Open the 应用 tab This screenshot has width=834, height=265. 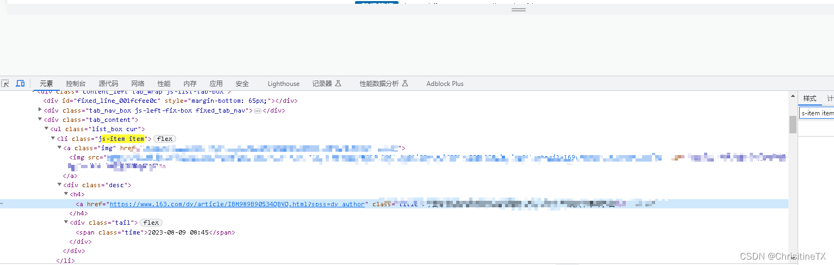coord(216,84)
